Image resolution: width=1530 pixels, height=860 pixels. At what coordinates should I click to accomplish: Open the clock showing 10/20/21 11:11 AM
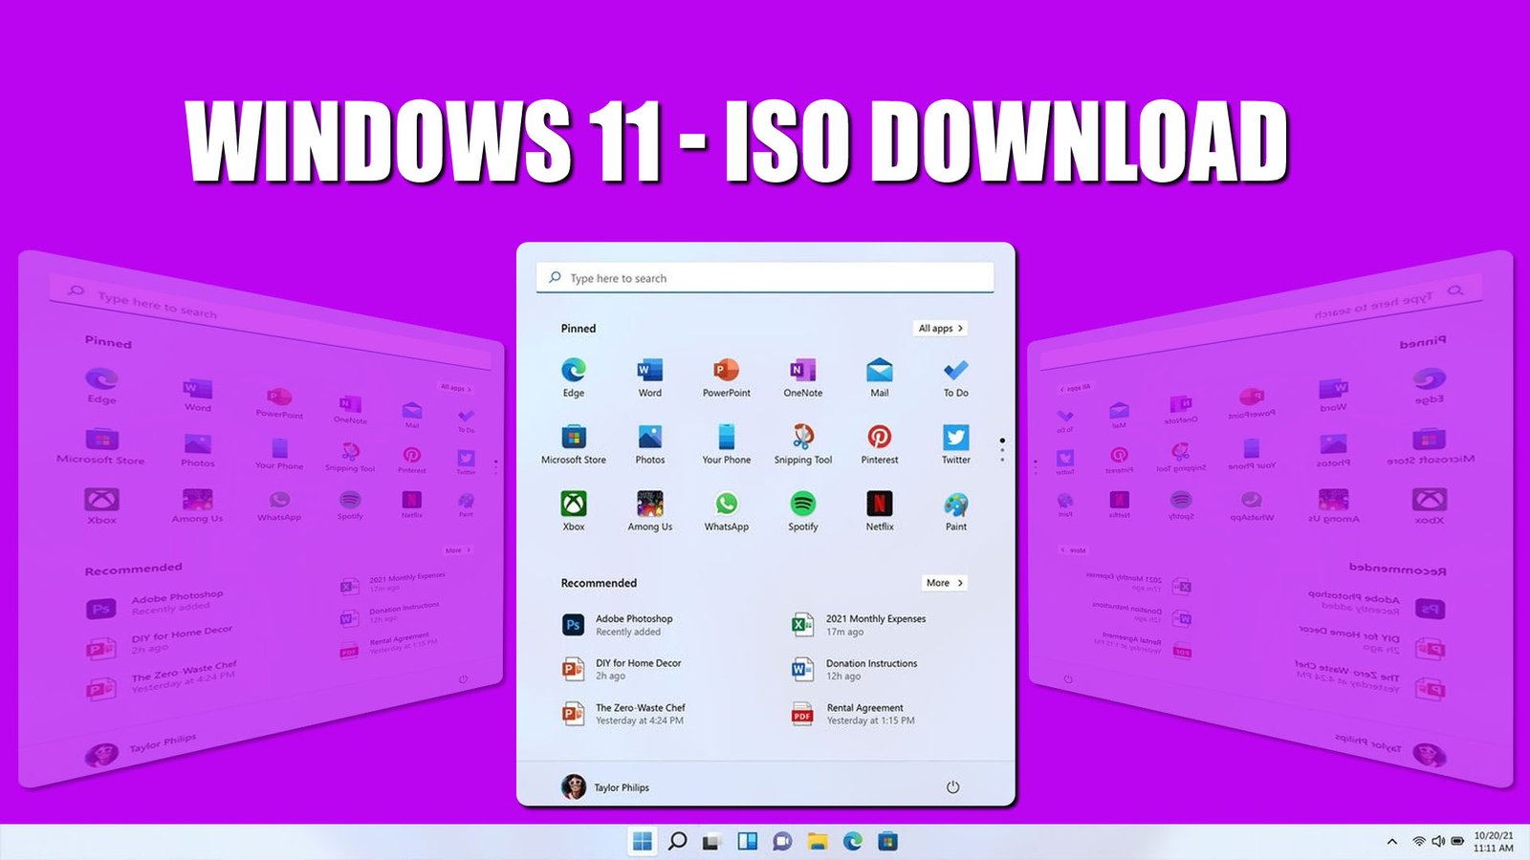tap(1493, 842)
